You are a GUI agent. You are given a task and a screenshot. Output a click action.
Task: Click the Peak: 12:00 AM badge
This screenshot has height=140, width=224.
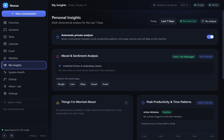(x=205, y=103)
